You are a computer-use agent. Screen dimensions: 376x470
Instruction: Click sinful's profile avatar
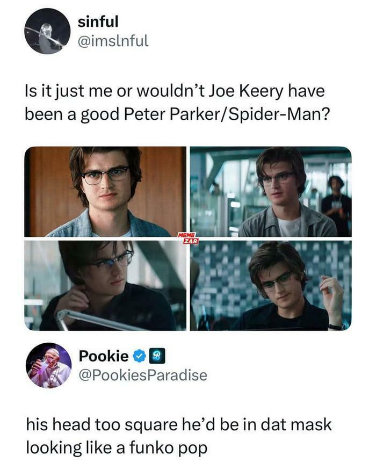[x=47, y=31]
